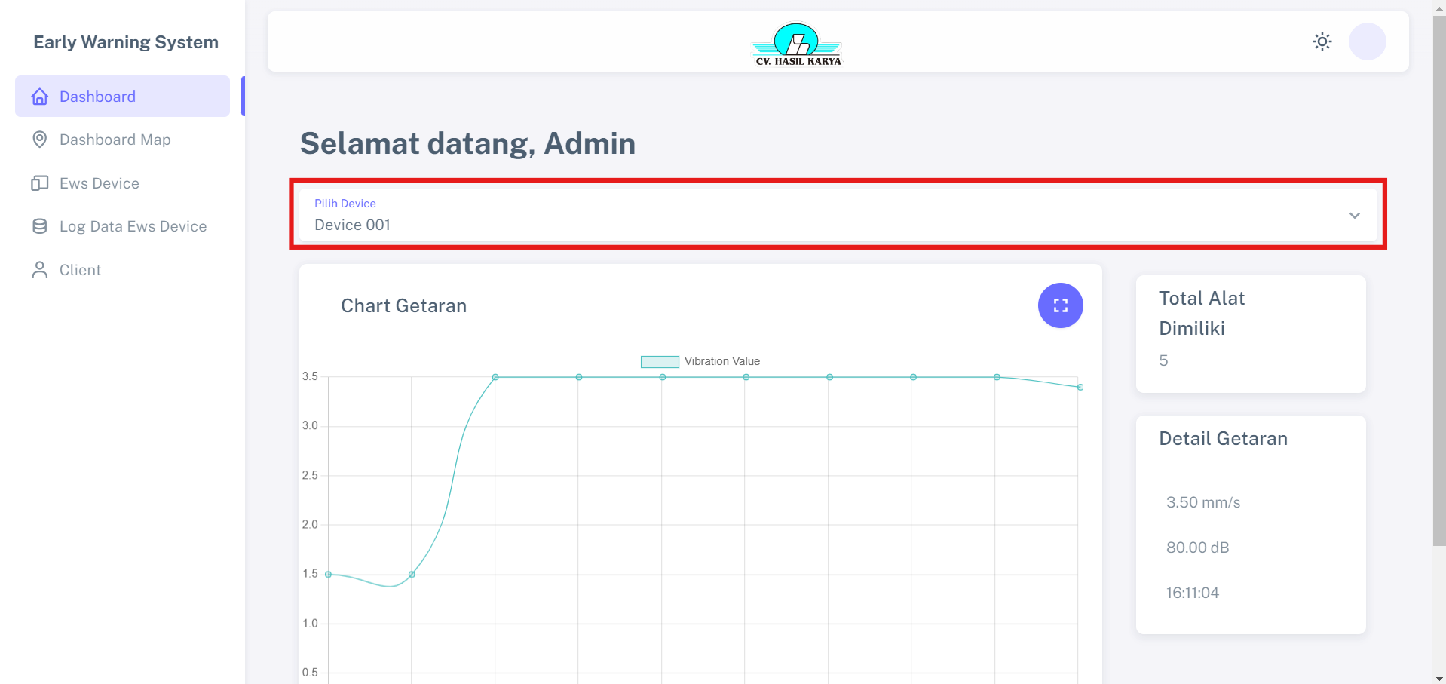Screen dimensions: 1446x684
Task: Open the Pilih Device dropdown
Action: 837,215
